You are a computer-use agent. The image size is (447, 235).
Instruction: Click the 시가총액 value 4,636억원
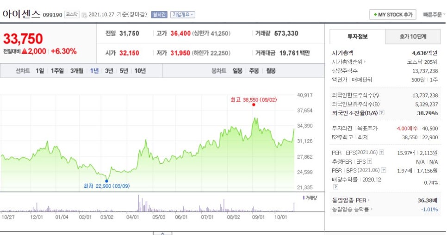point(424,53)
